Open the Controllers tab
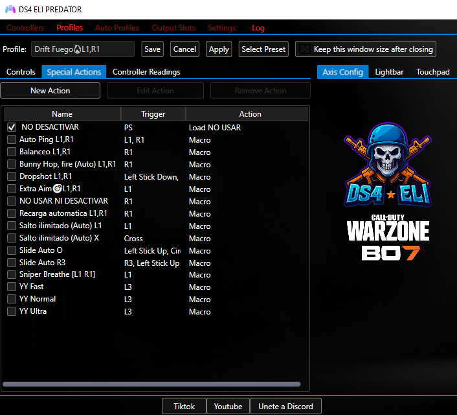The width and height of the screenshot is (457, 415). click(25, 28)
